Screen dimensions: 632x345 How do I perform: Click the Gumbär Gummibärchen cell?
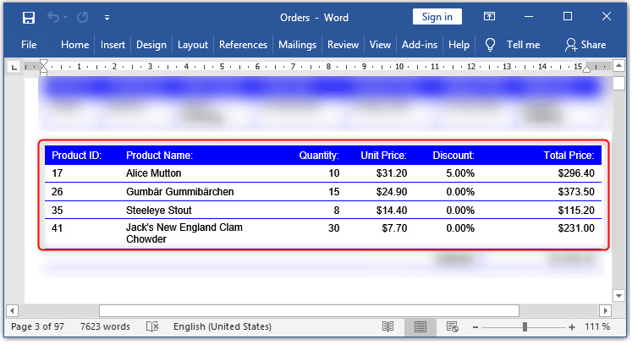tap(179, 192)
